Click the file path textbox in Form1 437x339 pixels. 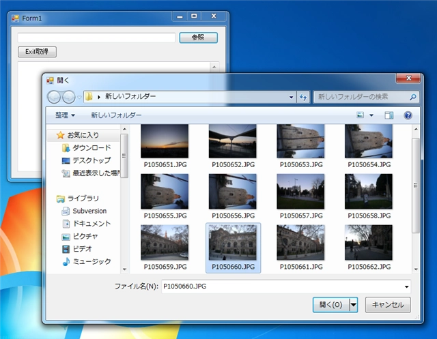[96, 38]
